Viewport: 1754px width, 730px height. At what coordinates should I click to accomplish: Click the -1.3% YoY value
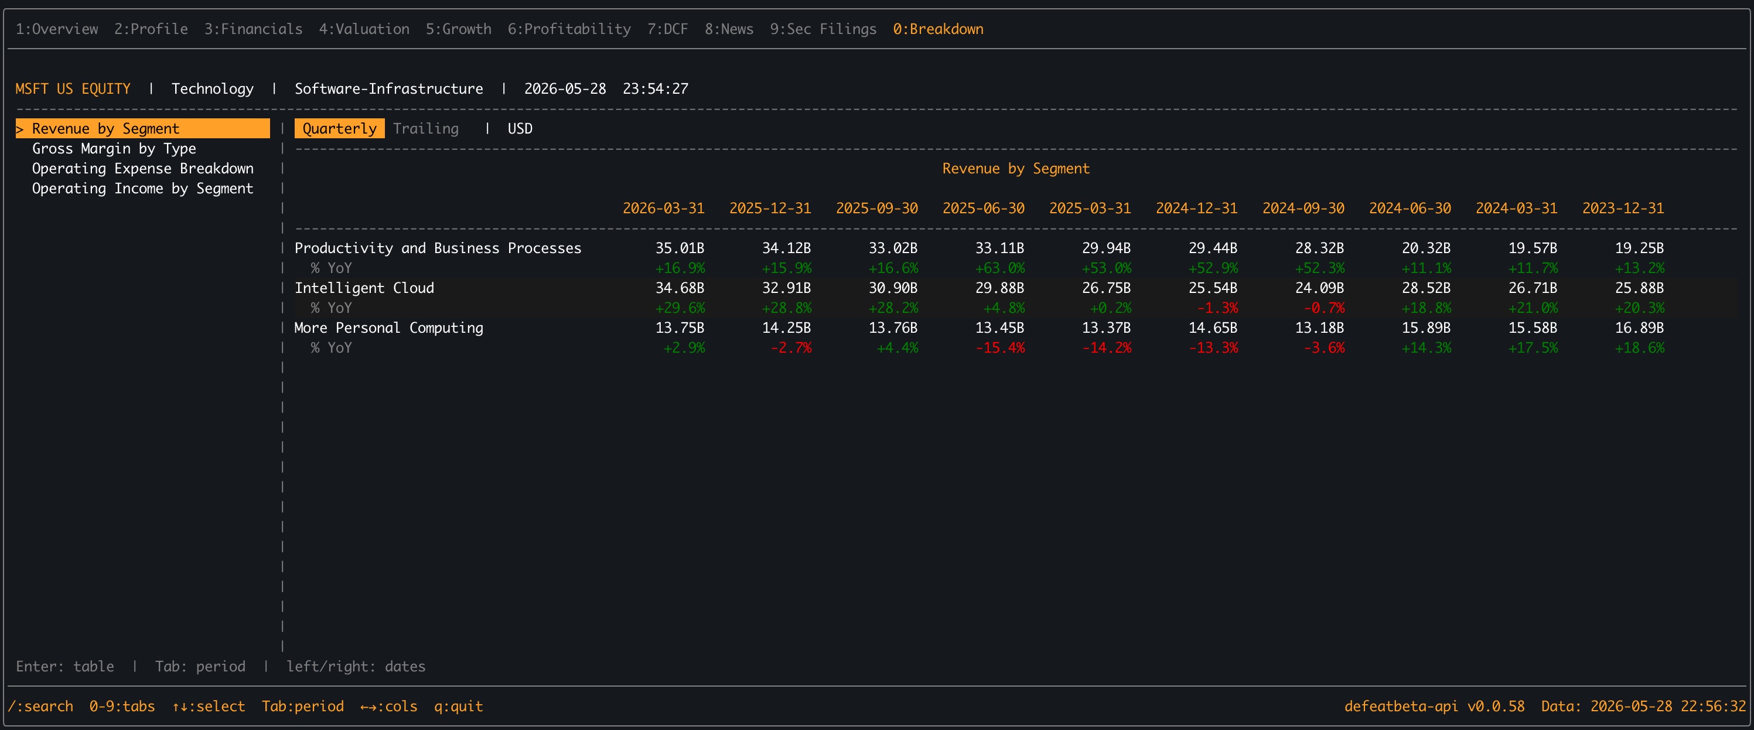tap(1217, 309)
